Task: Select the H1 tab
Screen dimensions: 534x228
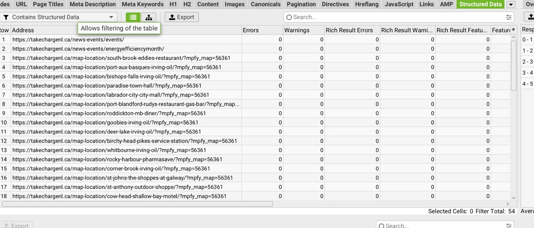Action: click(173, 4)
